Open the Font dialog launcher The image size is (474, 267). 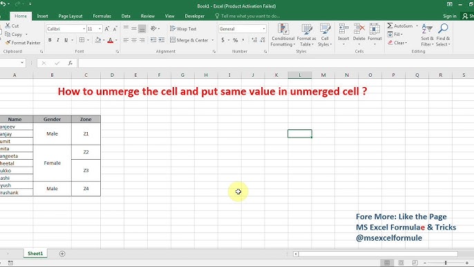coord(117,51)
